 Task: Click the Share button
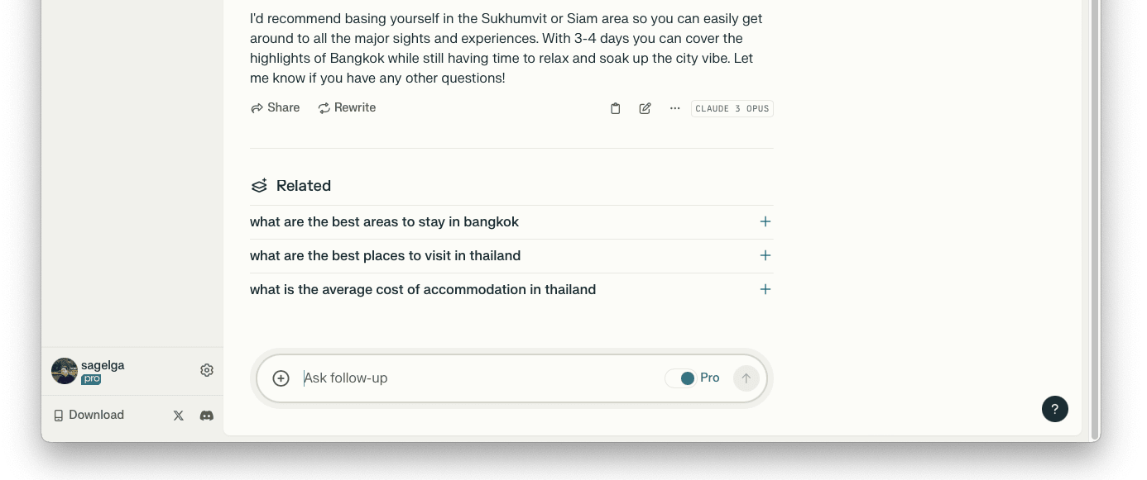coord(275,107)
